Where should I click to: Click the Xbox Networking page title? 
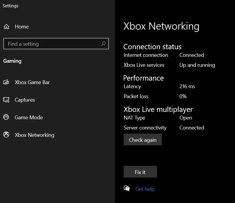point(161,26)
